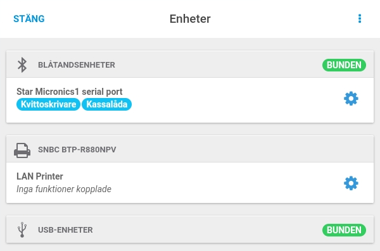Image resolution: width=380 pixels, height=251 pixels.
Task: Toggle the BUNDEN badge for USB-enheter
Action: click(x=344, y=230)
